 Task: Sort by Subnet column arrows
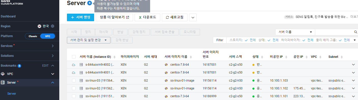point(342,57)
